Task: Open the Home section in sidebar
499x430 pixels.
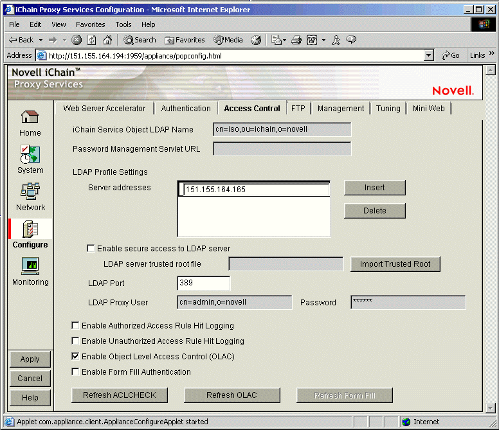Action: [x=30, y=118]
